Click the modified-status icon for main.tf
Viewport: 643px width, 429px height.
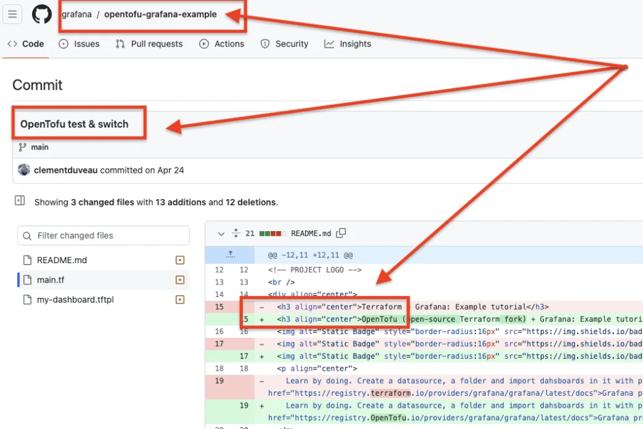pos(180,280)
